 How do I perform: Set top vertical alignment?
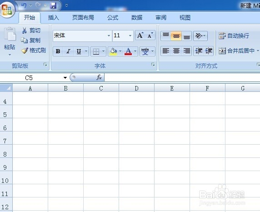166,35
